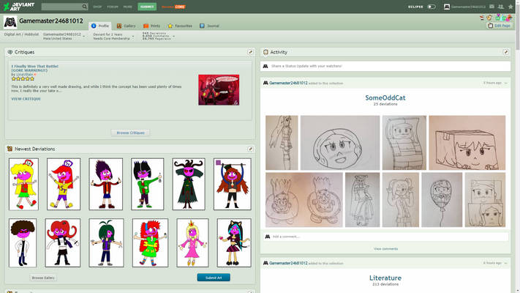Open the Forum menu item
Screen dimensions: 520x293
[x=113, y=7]
